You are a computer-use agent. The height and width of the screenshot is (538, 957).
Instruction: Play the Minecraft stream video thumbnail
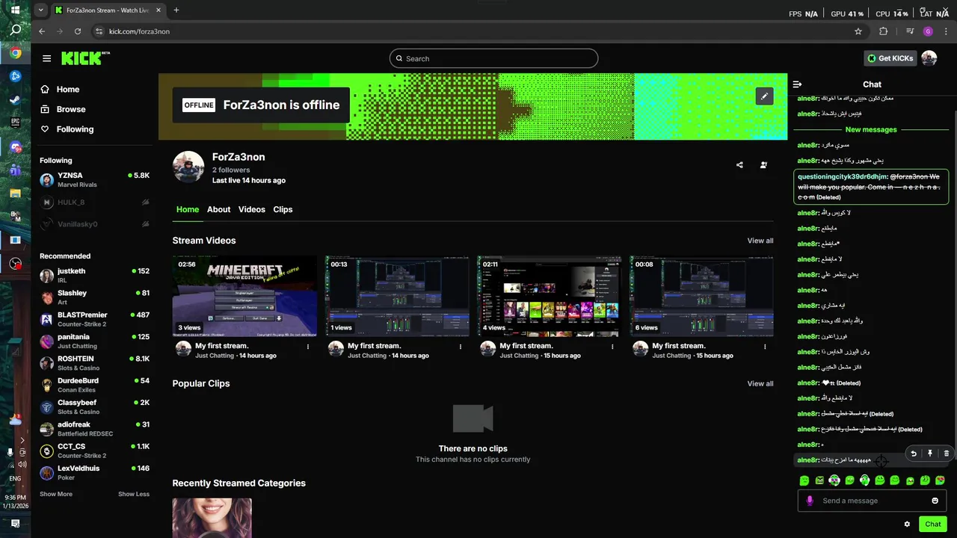coord(244,296)
